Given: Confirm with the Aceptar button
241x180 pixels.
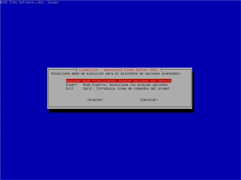Looking at the screenshot, I should click(95, 100).
